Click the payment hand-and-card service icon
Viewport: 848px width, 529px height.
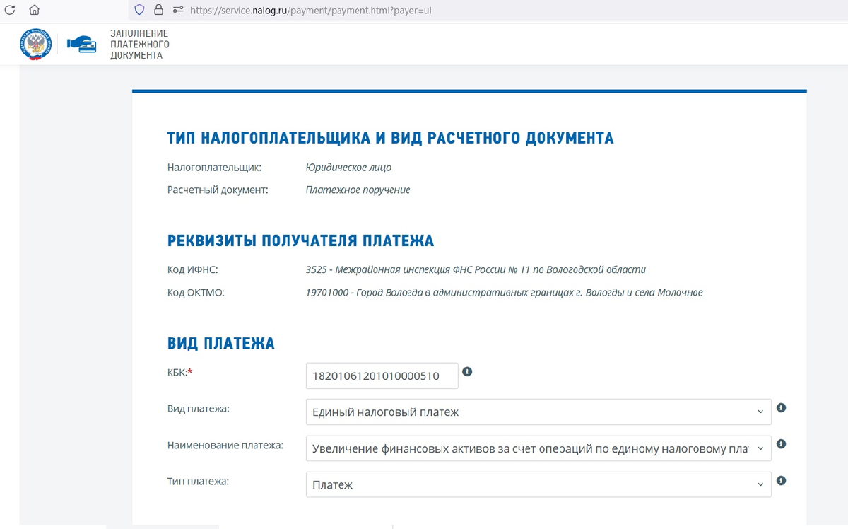click(82, 45)
